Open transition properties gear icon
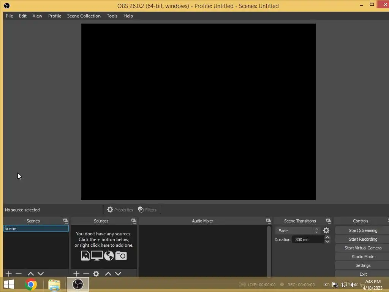 [326, 231]
